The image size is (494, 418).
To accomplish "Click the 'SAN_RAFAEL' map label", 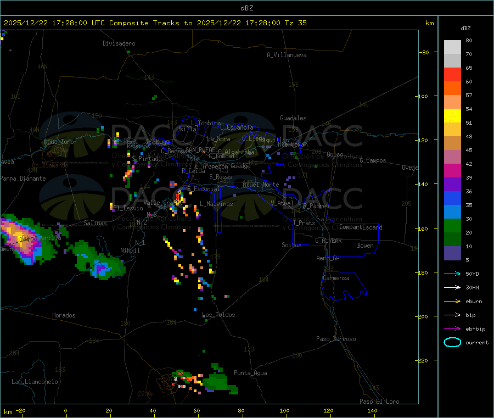I will (x=201, y=149).
